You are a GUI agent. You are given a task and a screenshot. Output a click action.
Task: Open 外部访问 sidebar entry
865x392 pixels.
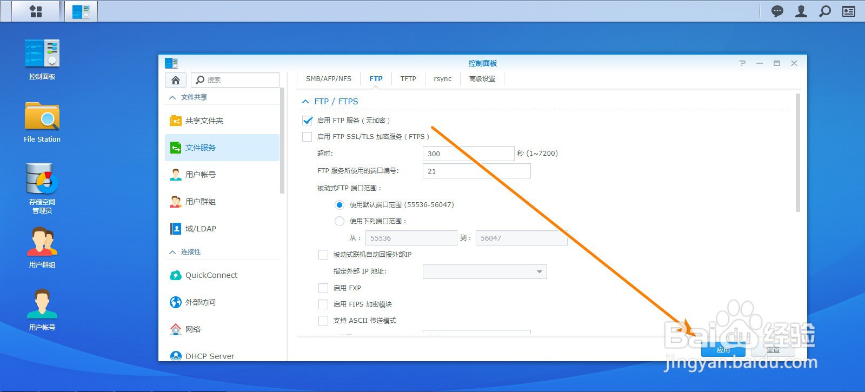coord(222,302)
